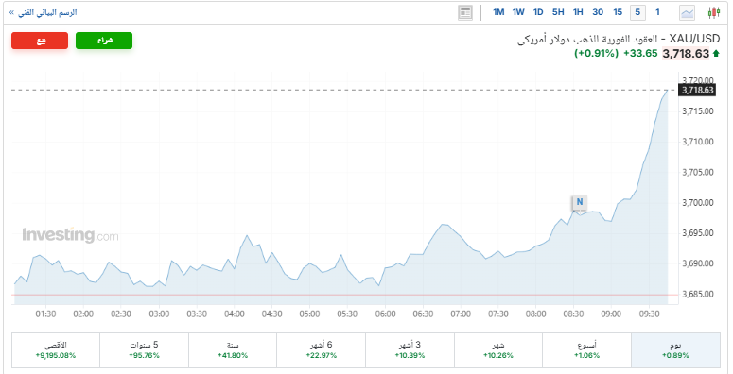Select the area chart type icon

[688, 12]
